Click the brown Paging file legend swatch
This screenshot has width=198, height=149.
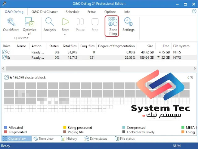pyautogui.click(x=65, y=132)
